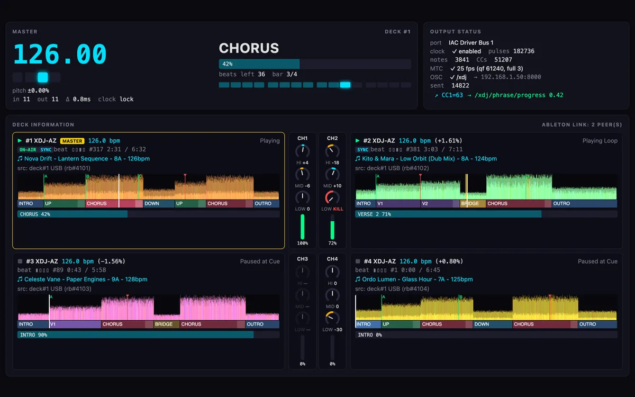Select the OUTRO phrase segment on deck #1
Screen dimensions: 635x397
tap(266, 203)
